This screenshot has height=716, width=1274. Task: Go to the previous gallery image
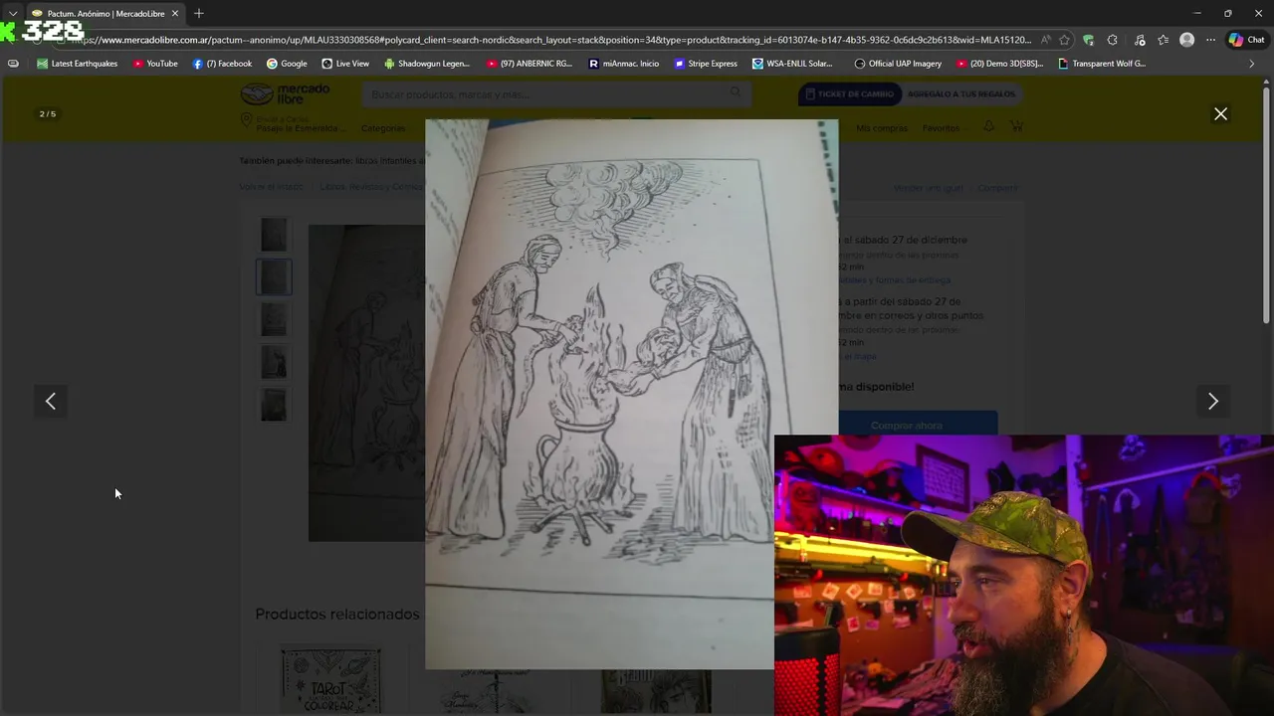pyautogui.click(x=51, y=401)
